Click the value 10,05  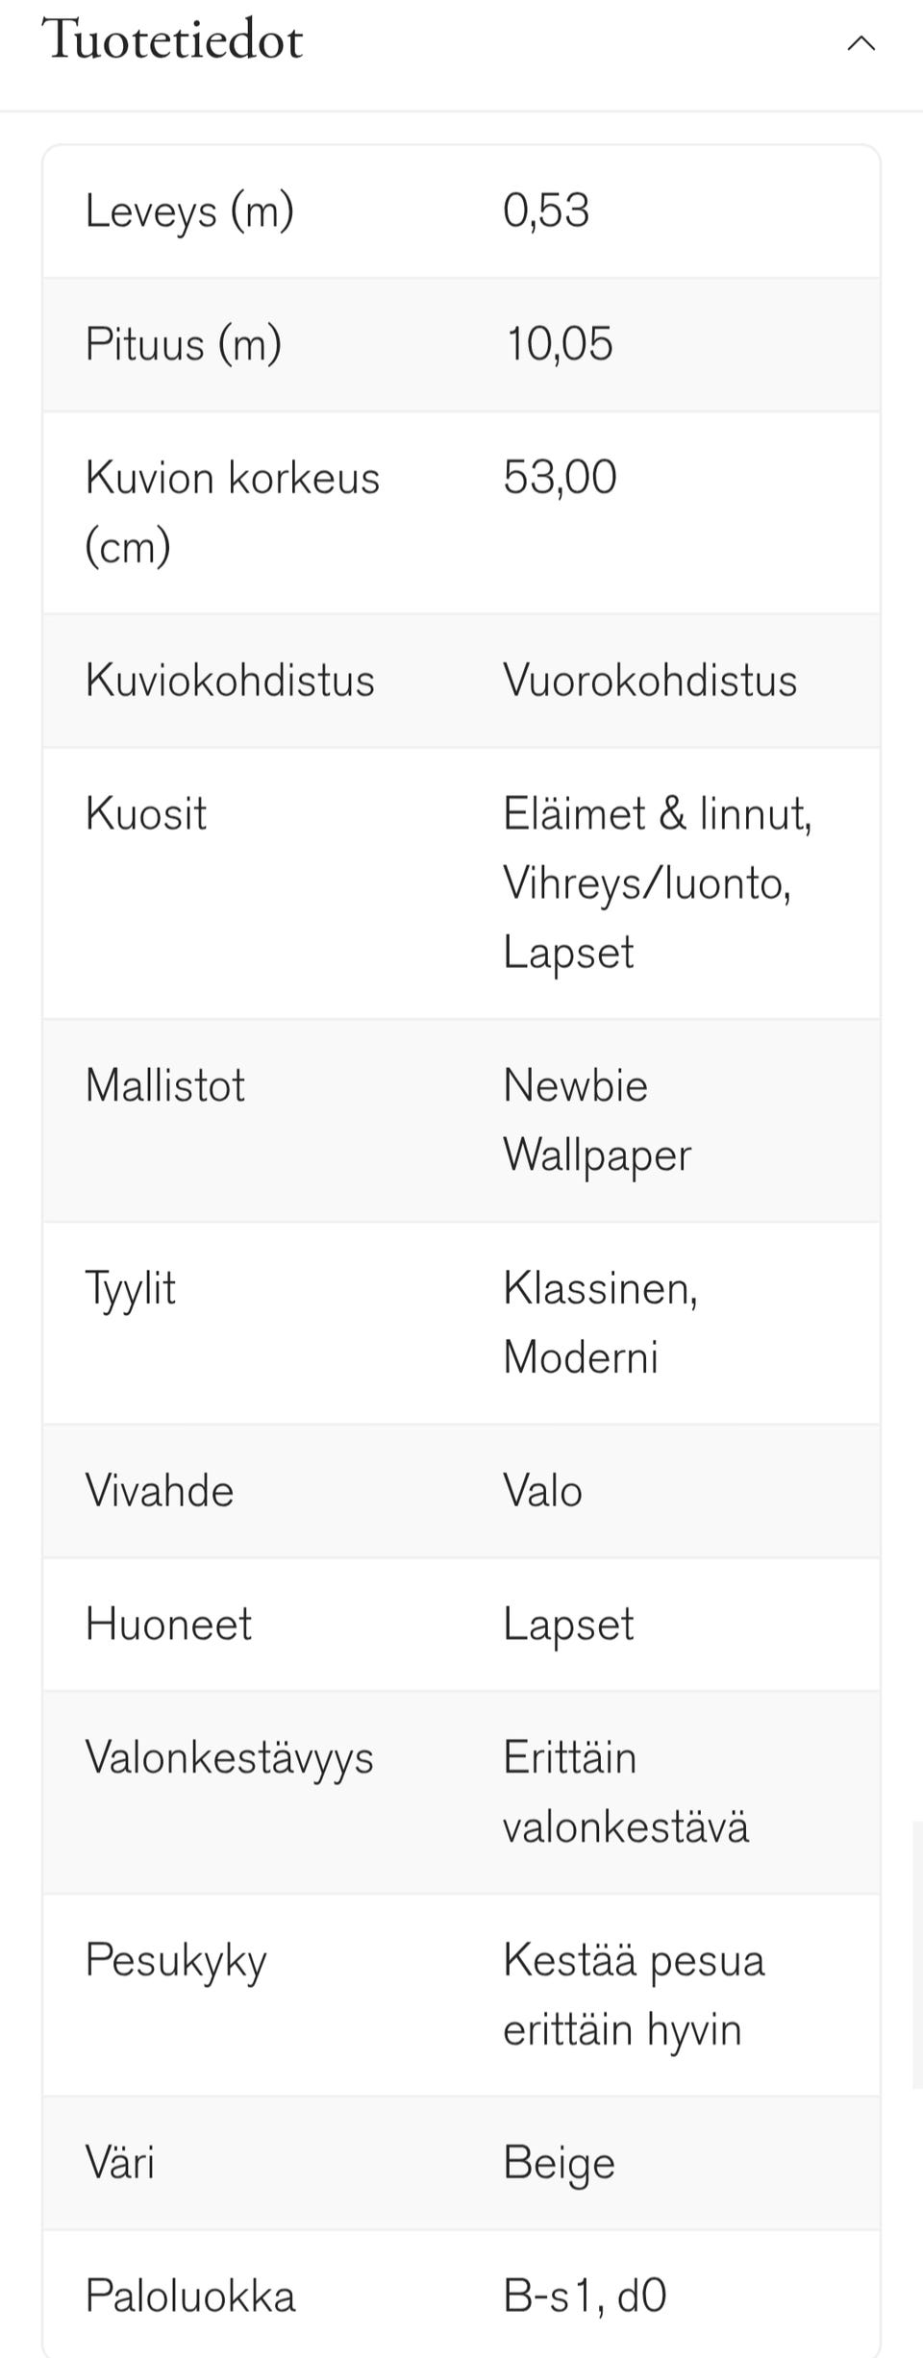pyautogui.click(x=560, y=344)
